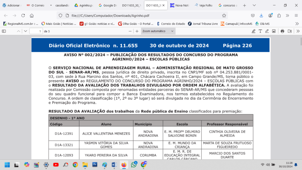Open YouTube from the taskbar

coord(56,165)
